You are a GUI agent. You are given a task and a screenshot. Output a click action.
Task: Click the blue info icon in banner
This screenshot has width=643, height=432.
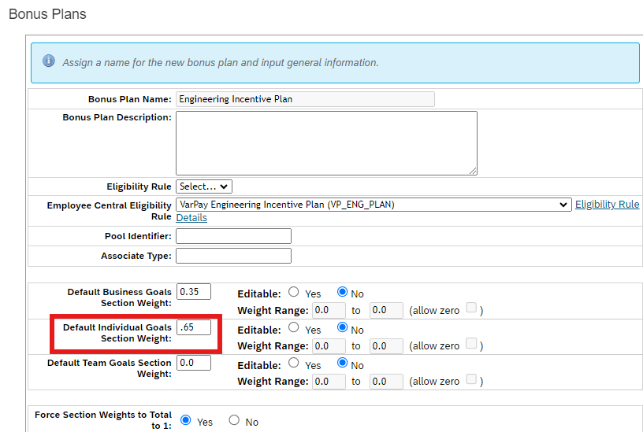49,61
